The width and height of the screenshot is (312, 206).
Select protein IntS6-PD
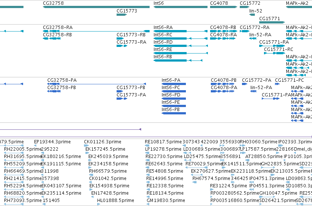pyautogui.click(x=174, y=99)
